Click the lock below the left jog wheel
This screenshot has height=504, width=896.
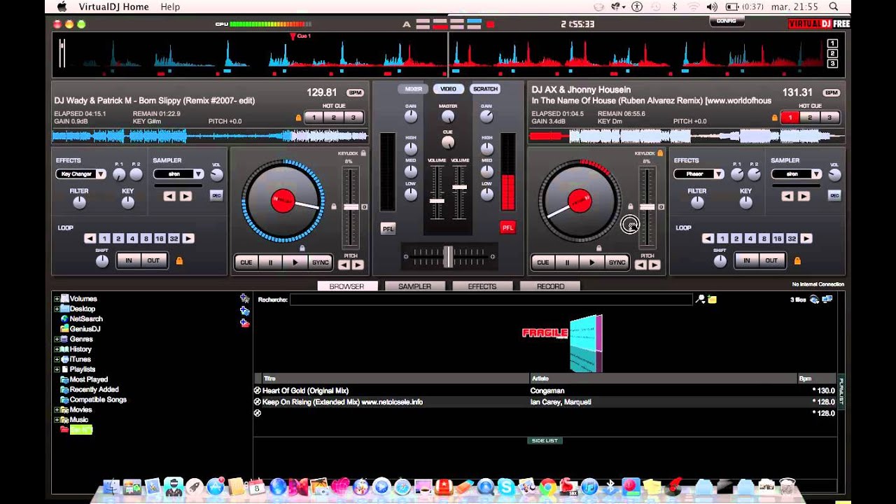tap(302, 248)
